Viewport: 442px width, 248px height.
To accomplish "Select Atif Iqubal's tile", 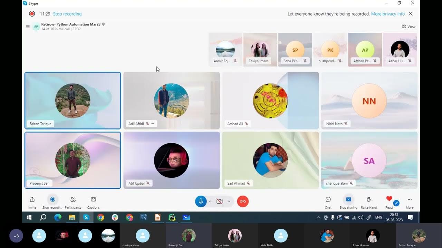I will click(x=172, y=160).
